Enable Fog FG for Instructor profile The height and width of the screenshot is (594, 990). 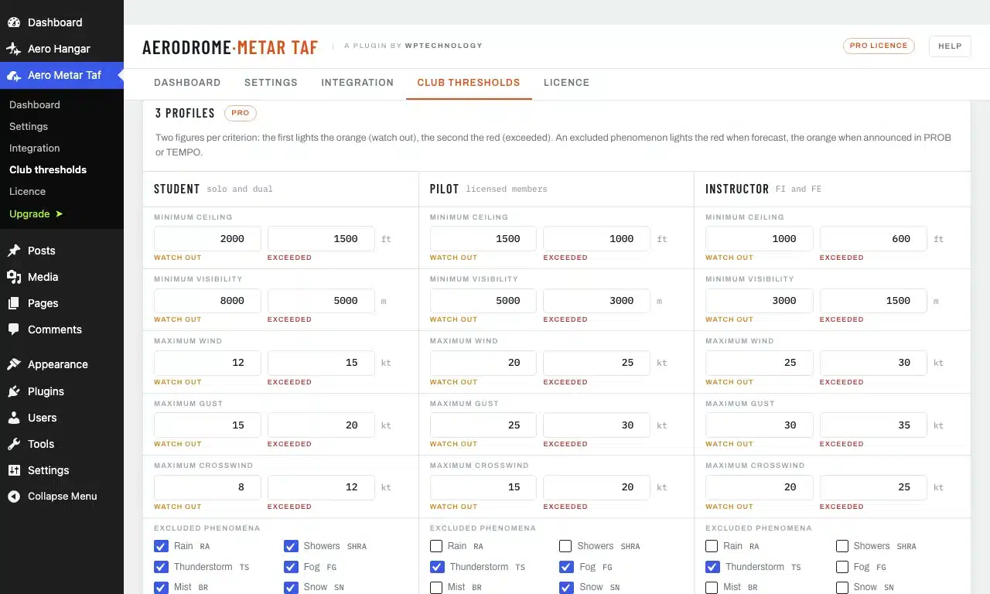(x=842, y=567)
